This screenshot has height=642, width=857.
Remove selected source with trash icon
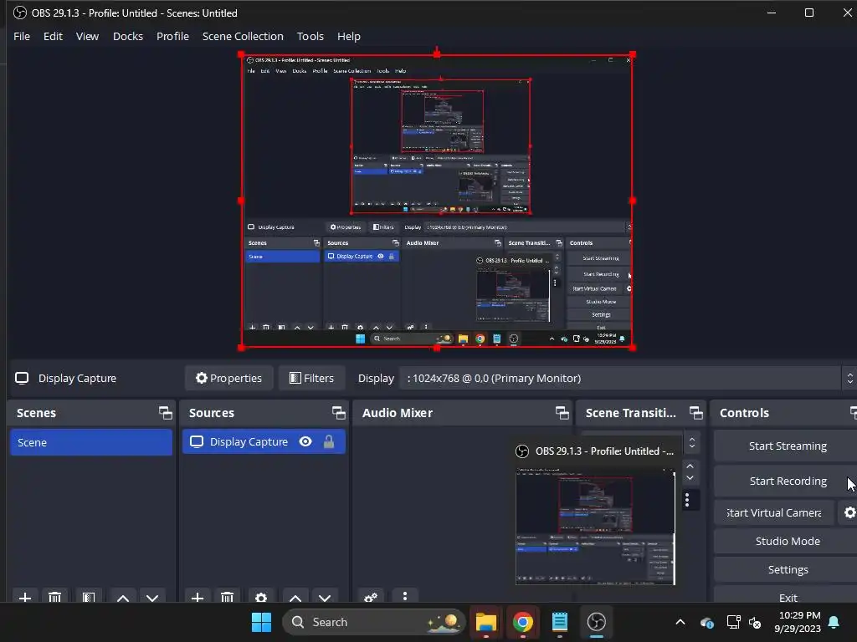[x=228, y=597]
